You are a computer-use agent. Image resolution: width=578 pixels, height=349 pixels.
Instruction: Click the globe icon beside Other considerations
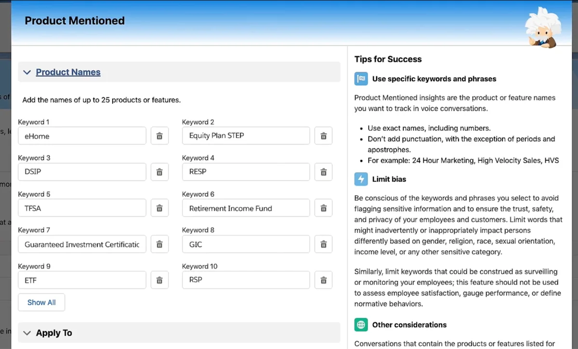click(361, 324)
